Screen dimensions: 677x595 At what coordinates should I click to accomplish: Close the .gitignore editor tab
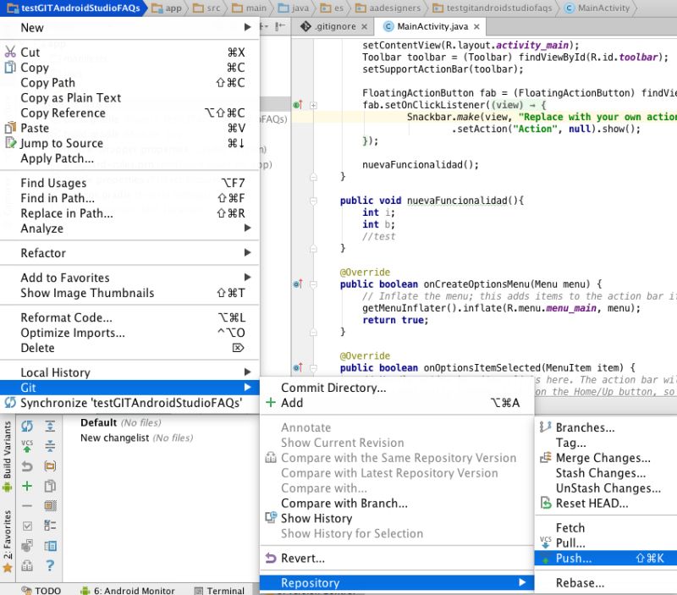point(365,27)
